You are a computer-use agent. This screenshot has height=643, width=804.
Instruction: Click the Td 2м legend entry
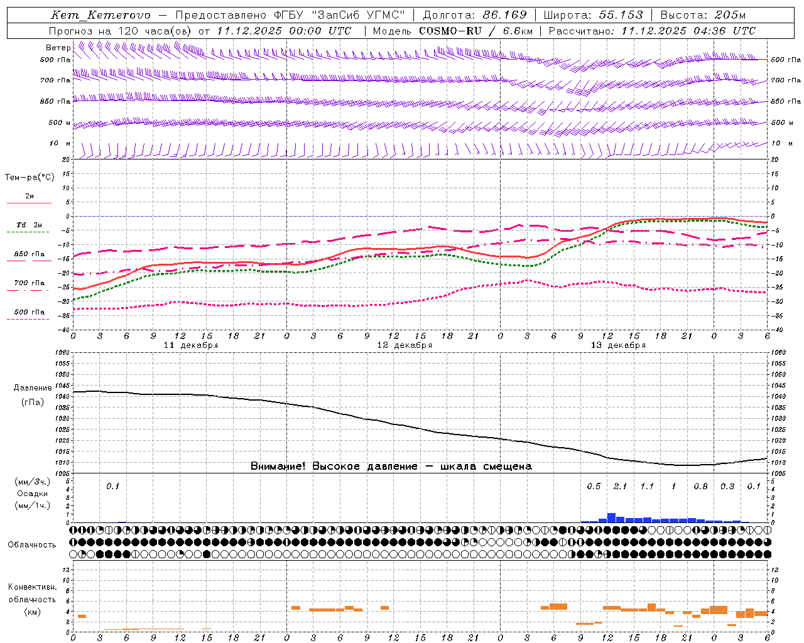30,225
